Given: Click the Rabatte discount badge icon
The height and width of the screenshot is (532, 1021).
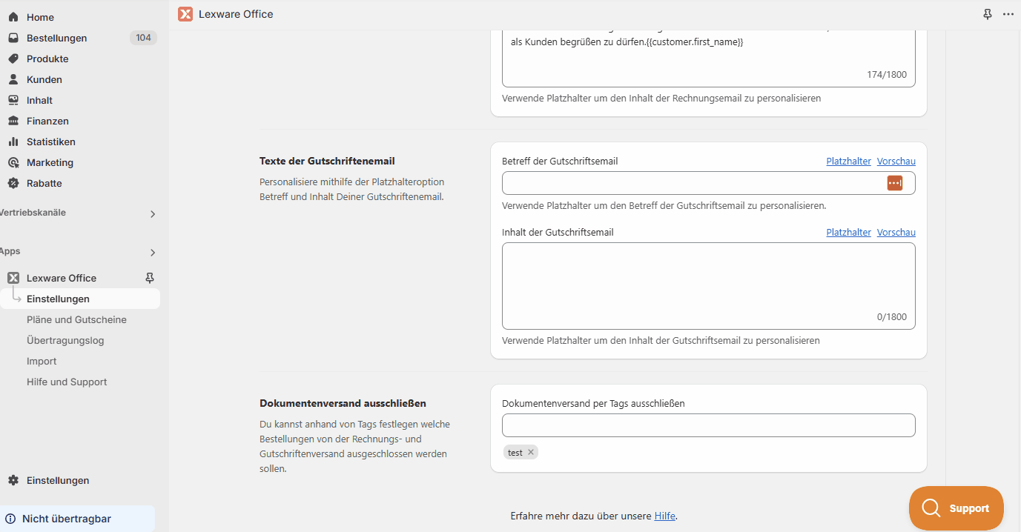Looking at the screenshot, I should 13,183.
